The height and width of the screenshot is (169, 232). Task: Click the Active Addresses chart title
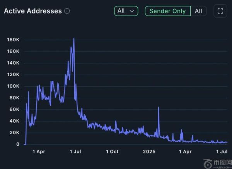point(33,11)
